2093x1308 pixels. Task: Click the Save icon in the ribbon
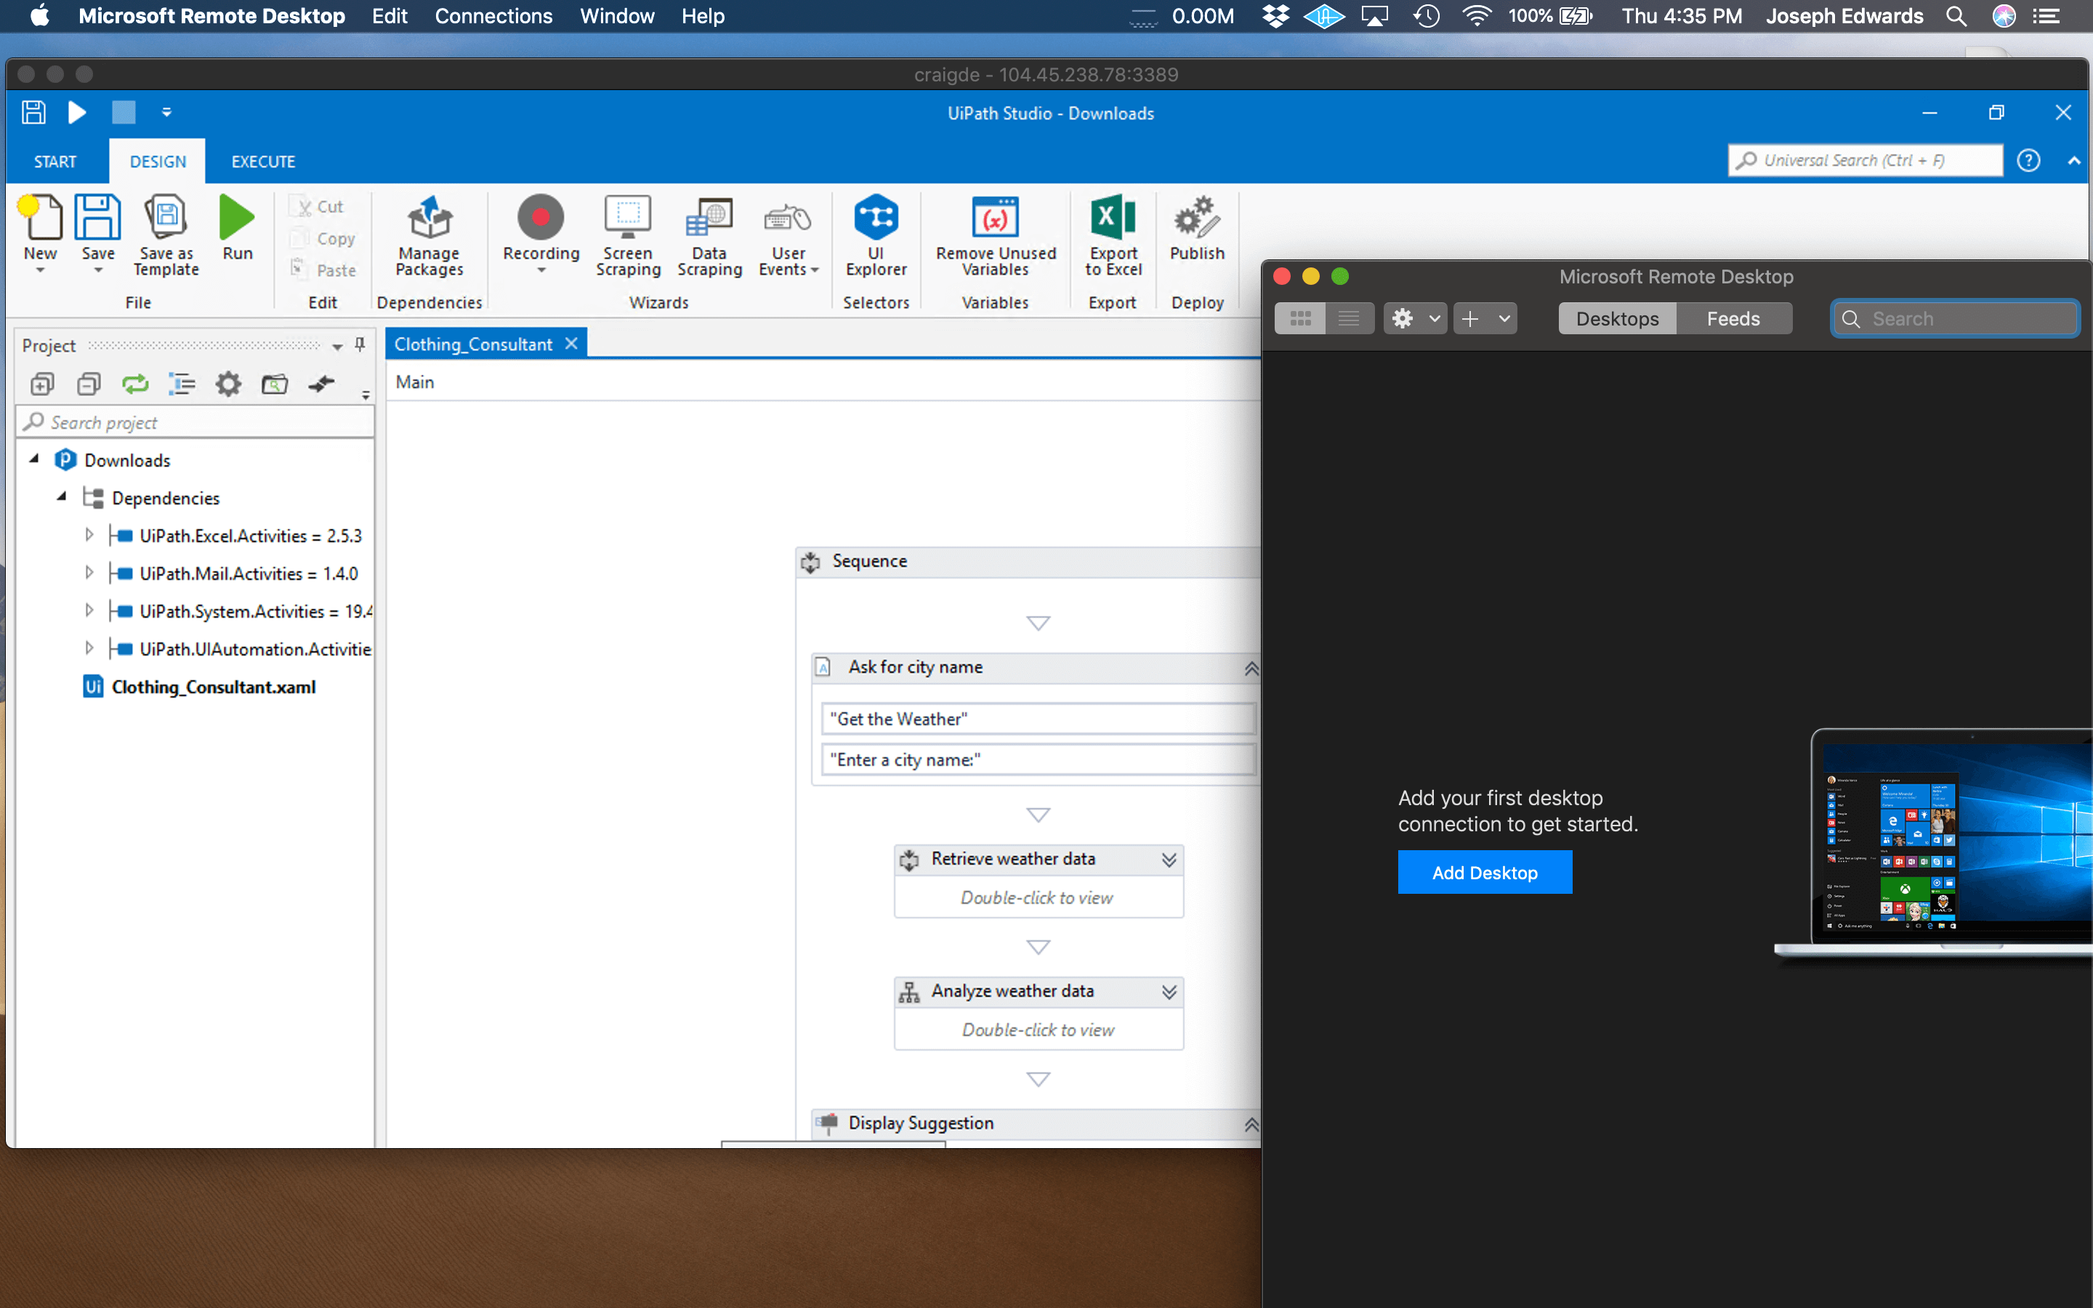click(x=97, y=217)
